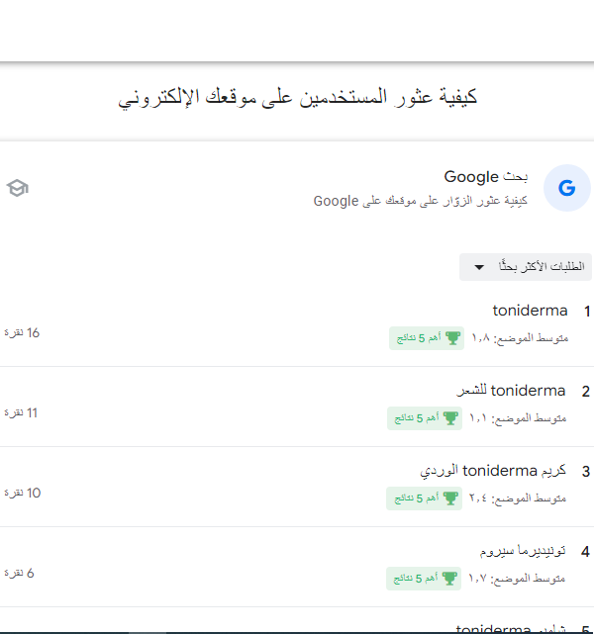The image size is (594, 634).
Task: Select query تونيديرما سيروم
Action: pos(523,551)
